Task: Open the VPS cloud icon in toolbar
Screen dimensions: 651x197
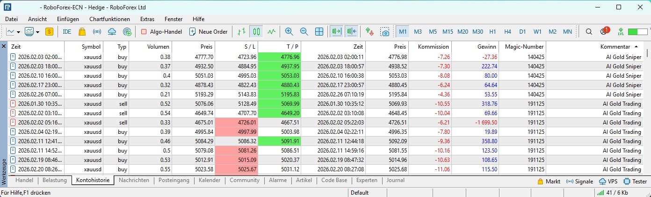Action: point(112,32)
